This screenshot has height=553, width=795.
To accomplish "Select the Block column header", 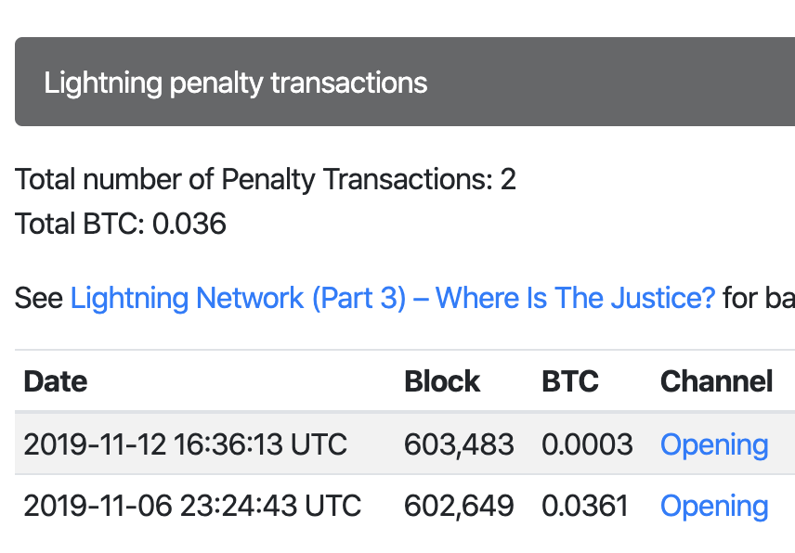I will point(442,381).
